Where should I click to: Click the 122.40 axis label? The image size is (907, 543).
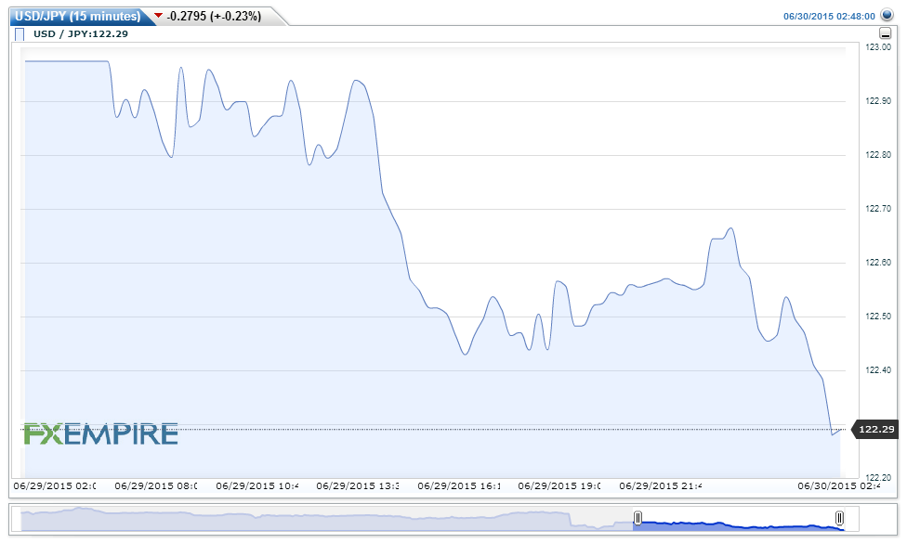click(878, 370)
